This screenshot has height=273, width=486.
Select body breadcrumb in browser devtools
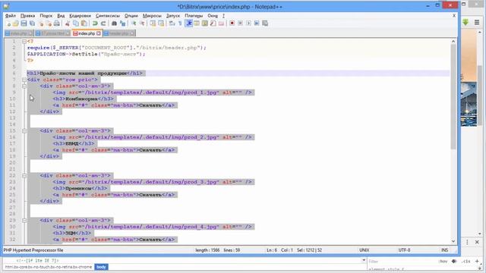(101, 267)
